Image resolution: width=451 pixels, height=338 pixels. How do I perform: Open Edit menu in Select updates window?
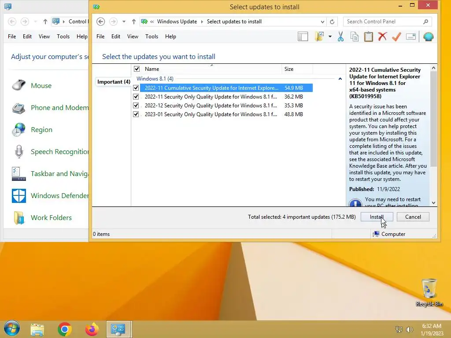point(116,37)
